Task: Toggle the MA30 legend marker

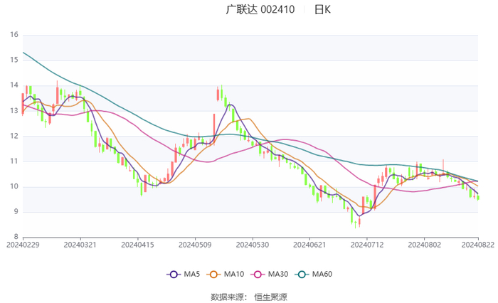Action: click(x=258, y=275)
